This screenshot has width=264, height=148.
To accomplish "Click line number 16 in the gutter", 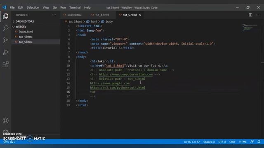I will click(68, 92).
